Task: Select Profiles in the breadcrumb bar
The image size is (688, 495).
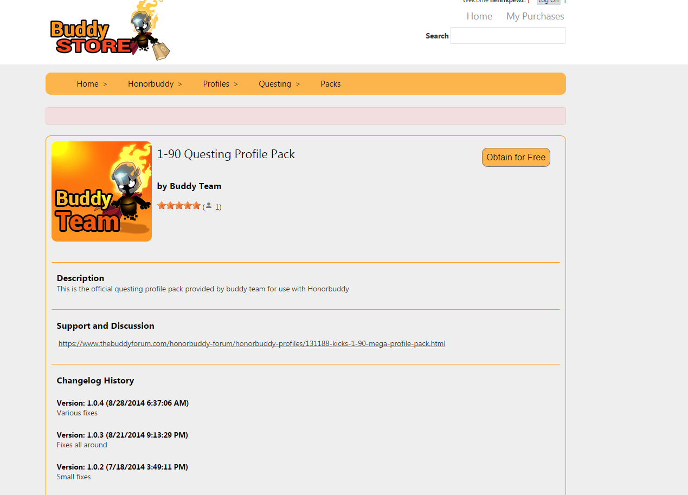Action: click(x=216, y=84)
